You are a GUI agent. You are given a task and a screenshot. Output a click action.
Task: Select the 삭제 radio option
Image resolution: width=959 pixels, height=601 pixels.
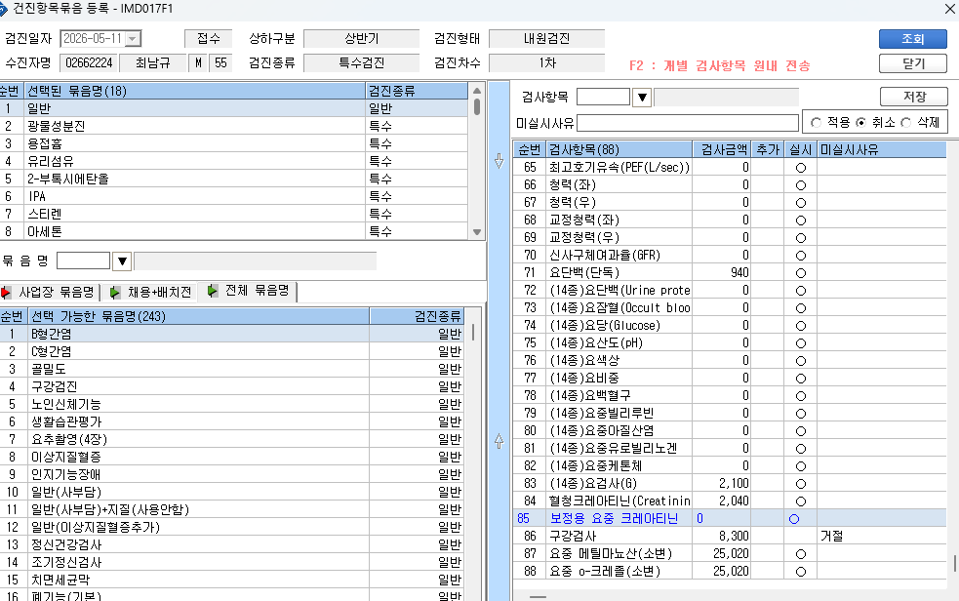tap(905, 122)
